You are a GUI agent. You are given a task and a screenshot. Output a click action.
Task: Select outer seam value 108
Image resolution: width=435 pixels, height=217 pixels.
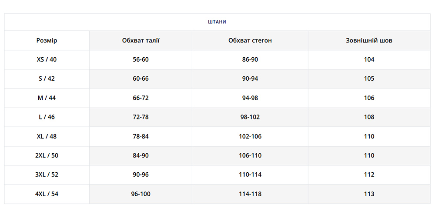369,117
